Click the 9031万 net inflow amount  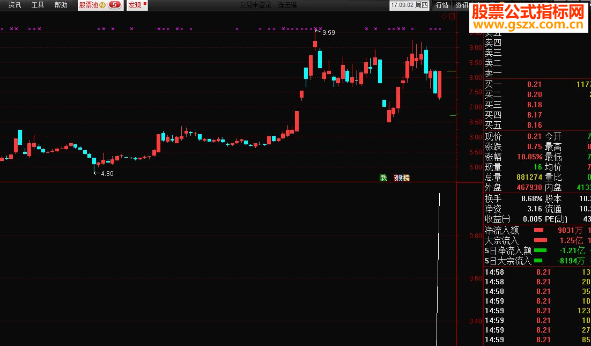(570, 230)
